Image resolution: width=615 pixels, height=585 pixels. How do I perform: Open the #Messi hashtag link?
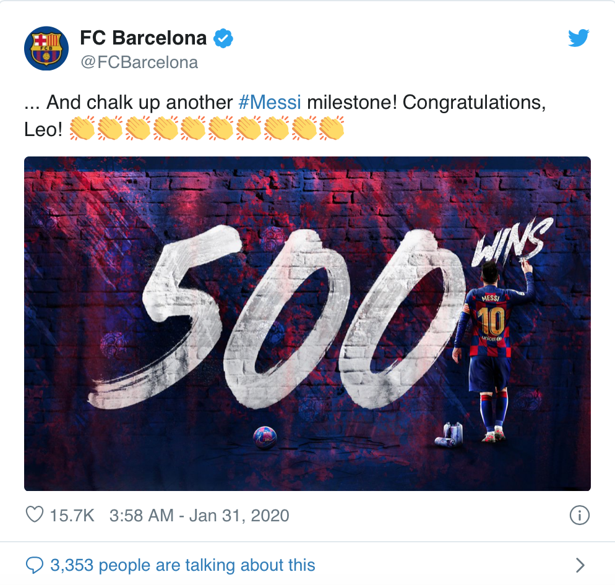coord(270,102)
